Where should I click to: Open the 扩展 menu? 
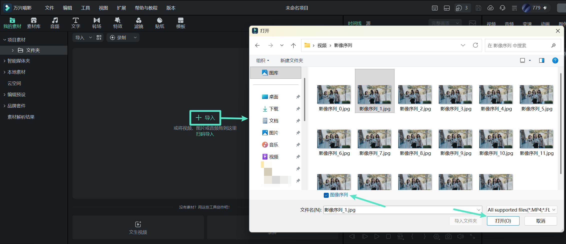(121, 8)
